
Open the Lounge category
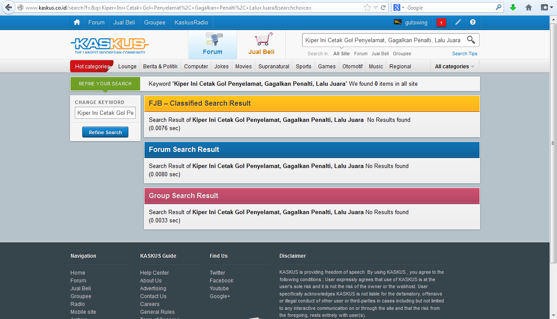[128, 67]
